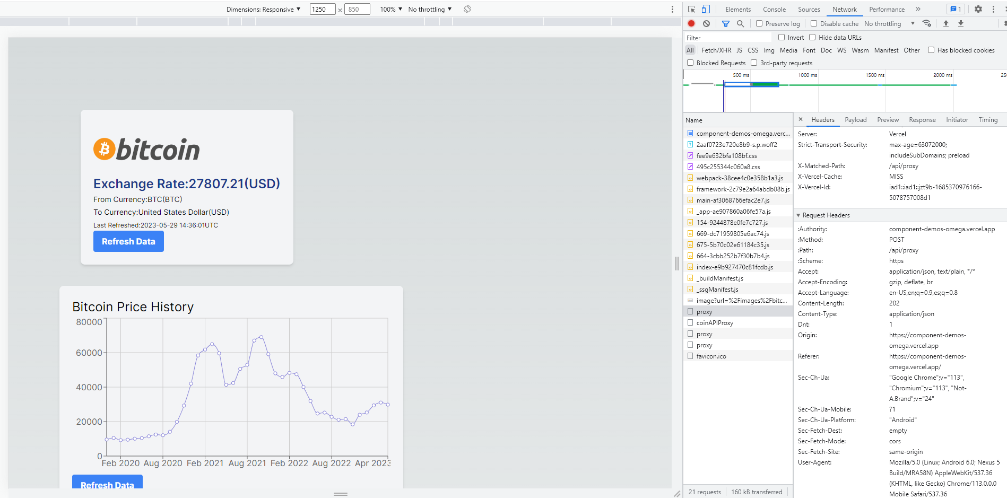Image resolution: width=1007 pixels, height=499 pixels.
Task: Enable the Disable cache checkbox
Action: [814, 23]
